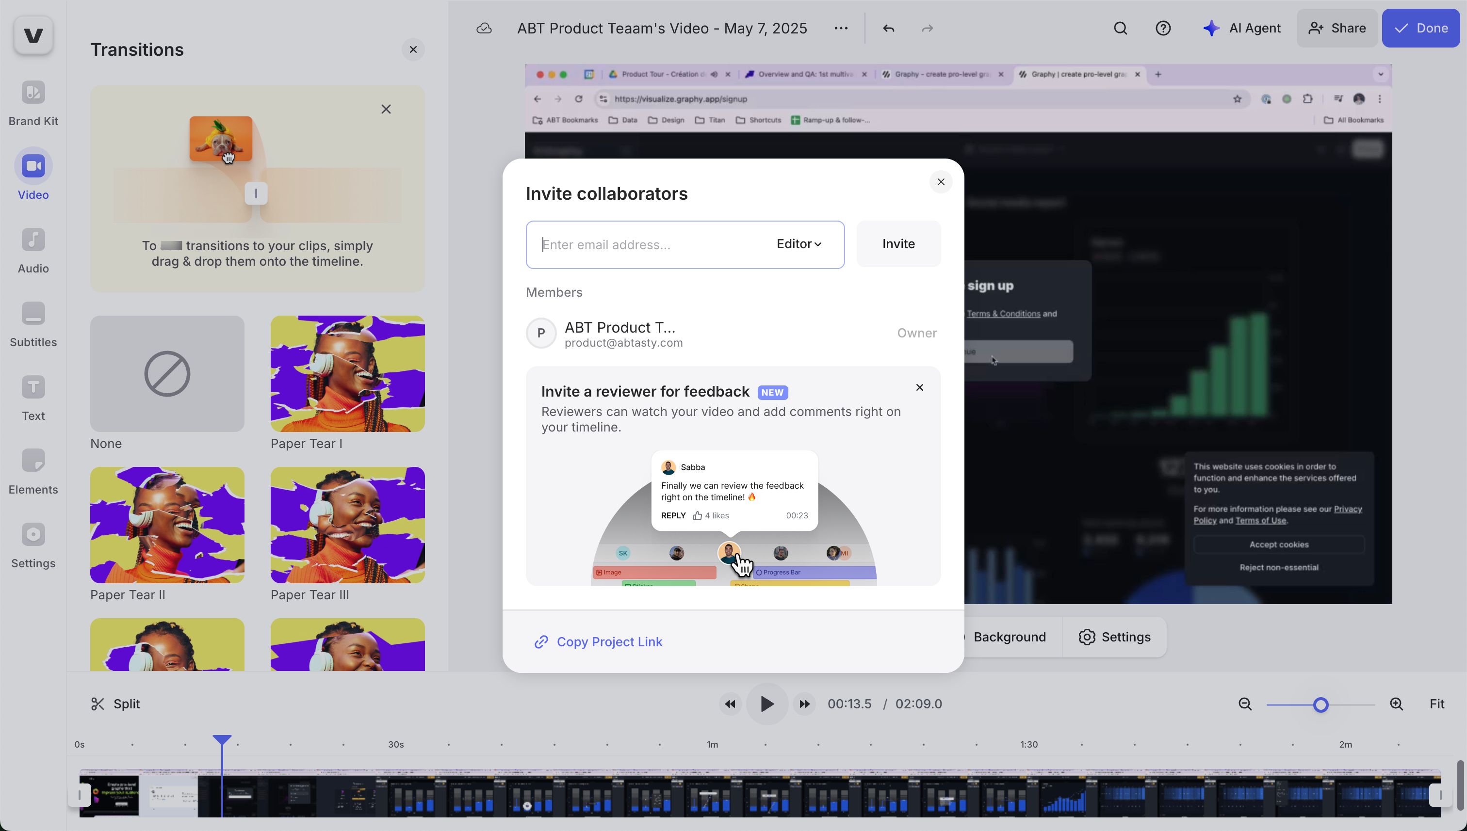Viewport: 1467px width, 831px height.
Task: Click the cloud save status icon
Action: pos(484,28)
